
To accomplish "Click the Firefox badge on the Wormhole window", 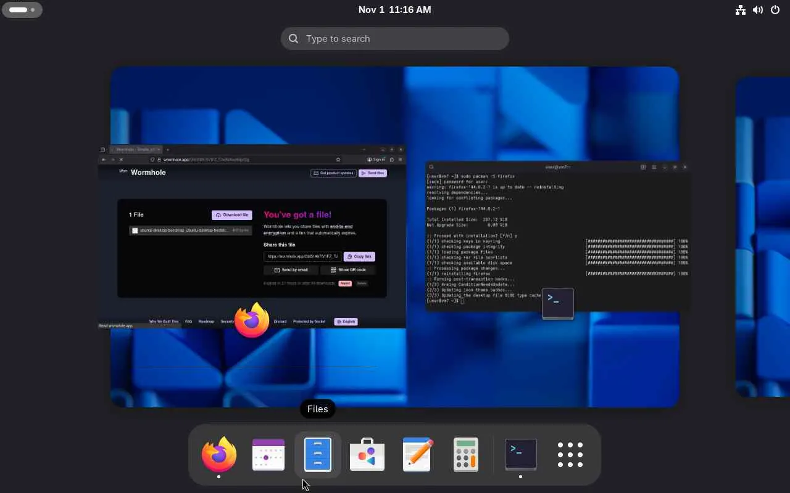I will [x=252, y=320].
